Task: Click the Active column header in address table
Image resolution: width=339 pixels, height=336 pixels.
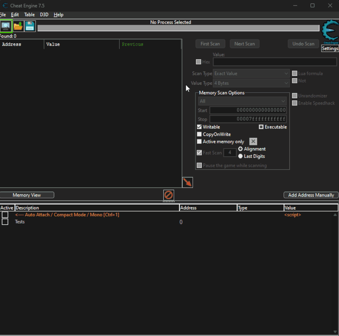Action: [7, 208]
